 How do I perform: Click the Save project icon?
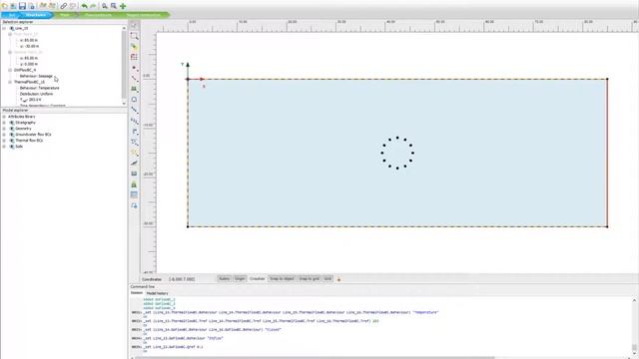pyautogui.click(x=22, y=6)
